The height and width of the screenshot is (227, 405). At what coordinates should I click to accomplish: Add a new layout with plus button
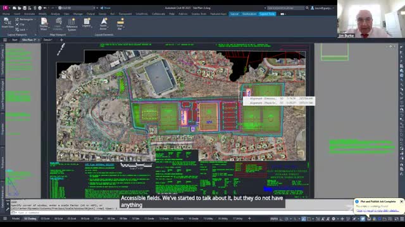pyautogui.click(x=249, y=219)
